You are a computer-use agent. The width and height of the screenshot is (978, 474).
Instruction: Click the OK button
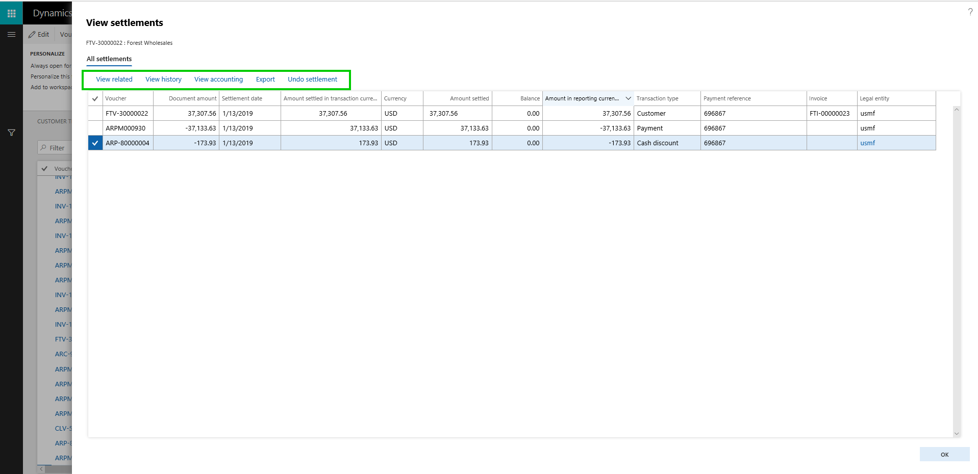(x=944, y=454)
